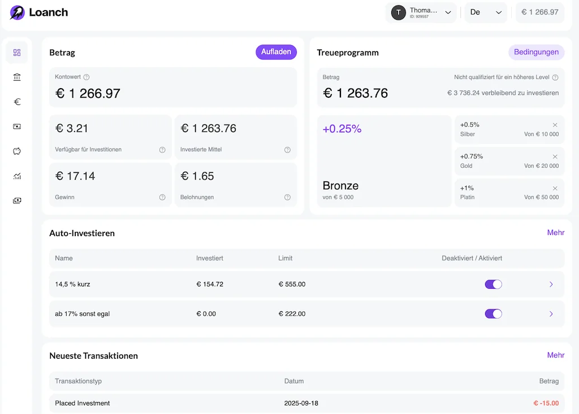Open the Bedingungen loyalty conditions button
This screenshot has height=414, width=579.
point(536,53)
